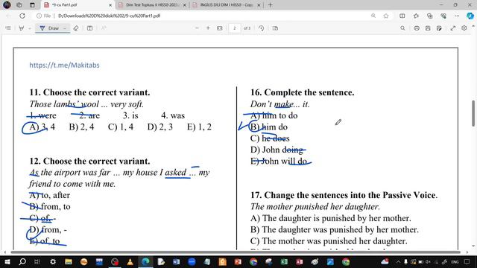Open Draw tool options dropdown arrow
Screen dimensions: 477x268
pyautogui.click(x=65, y=28)
